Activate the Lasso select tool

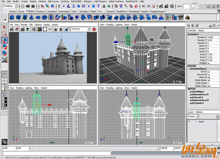click(4, 33)
